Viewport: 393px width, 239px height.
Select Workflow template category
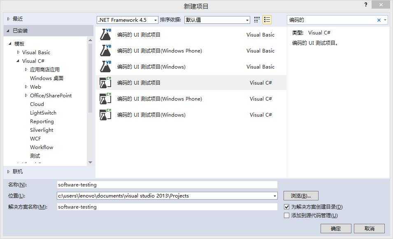tap(42, 147)
